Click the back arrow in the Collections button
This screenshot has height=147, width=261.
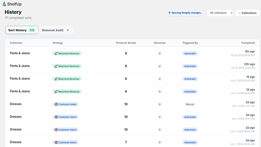pyautogui.click(x=239, y=13)
